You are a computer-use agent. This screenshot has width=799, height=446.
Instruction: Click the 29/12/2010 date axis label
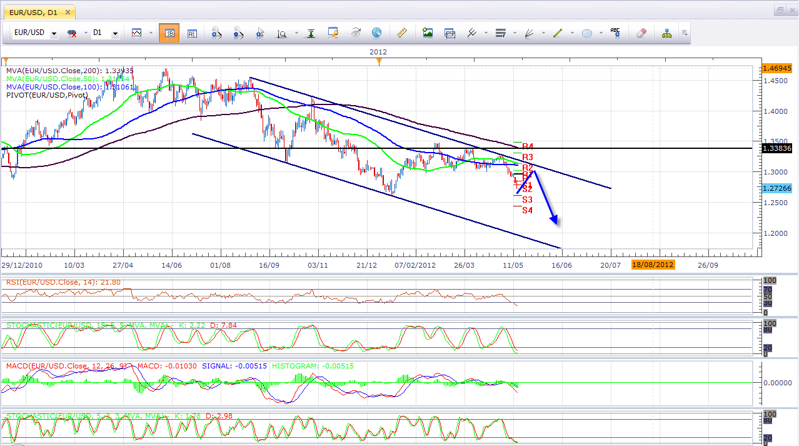pyautogui.click(x=23, y=265)
